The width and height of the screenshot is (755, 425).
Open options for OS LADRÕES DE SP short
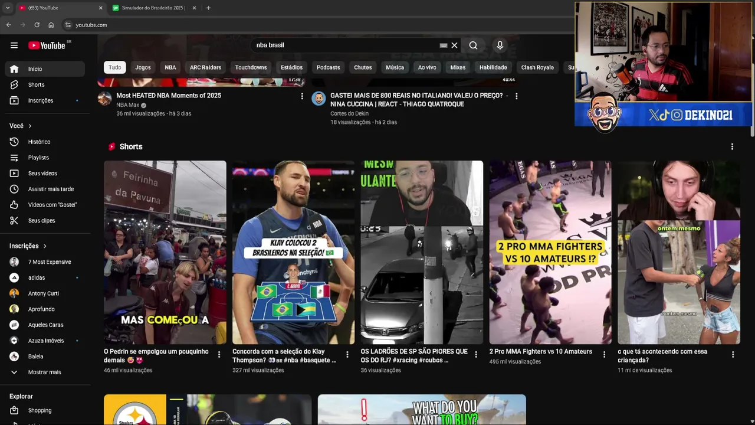click(x=476, y=355)
